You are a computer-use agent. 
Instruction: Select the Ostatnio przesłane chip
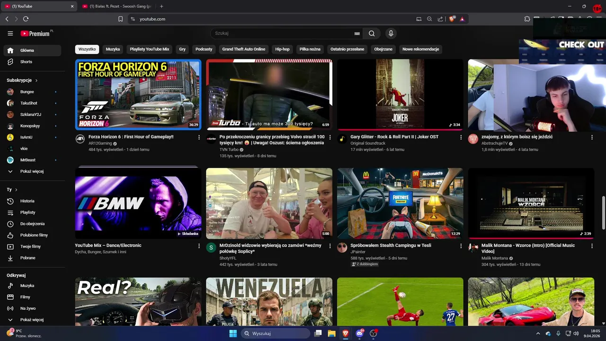[348, 49]
